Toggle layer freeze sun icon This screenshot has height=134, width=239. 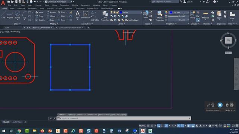coord(115,12)
